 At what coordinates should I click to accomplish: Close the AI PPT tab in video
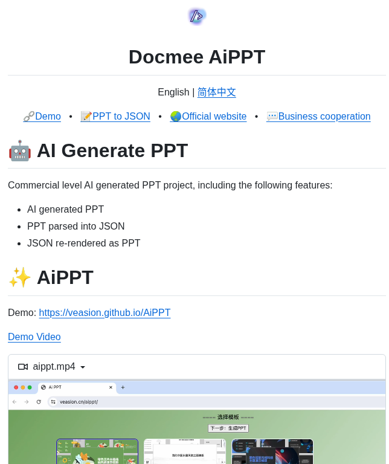coord(111,387)
